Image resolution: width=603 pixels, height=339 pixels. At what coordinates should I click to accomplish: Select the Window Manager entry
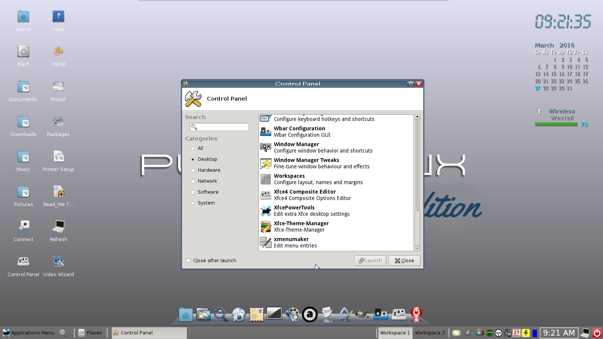[x=336, y=147]
